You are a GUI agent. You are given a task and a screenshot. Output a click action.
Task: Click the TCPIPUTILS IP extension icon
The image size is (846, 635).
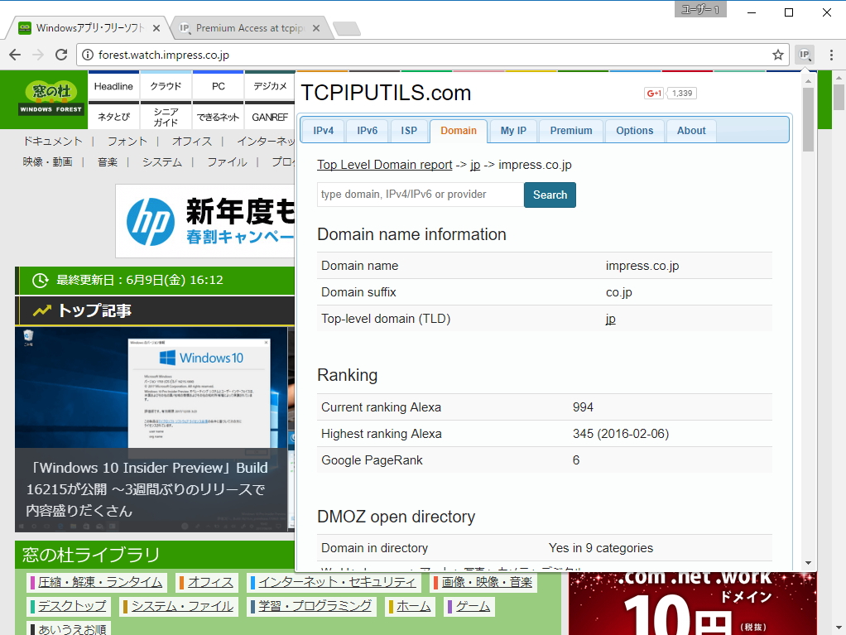[805, 55]
